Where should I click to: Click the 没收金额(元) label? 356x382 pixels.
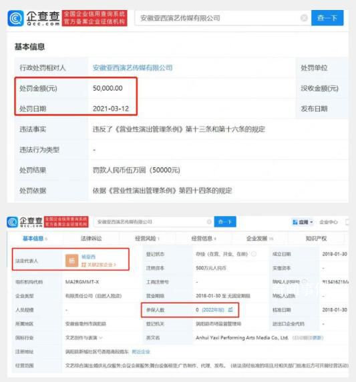coord(319,88)
